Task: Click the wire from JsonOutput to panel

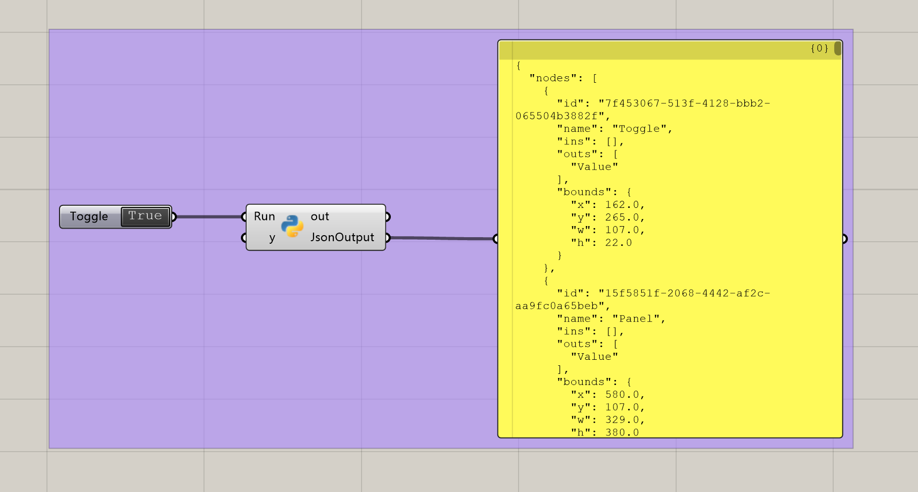Action: [x=441, y=238]
